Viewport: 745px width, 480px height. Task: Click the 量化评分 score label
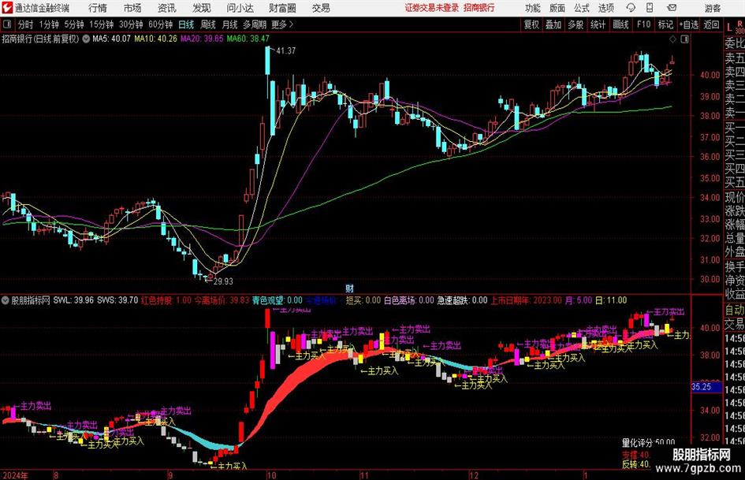(x=638, y=442)
